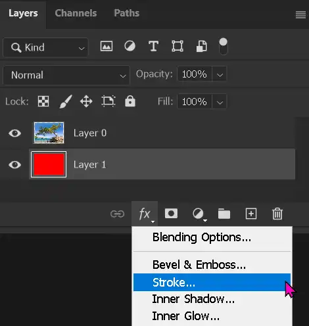Screen dimensions: 309x326
Task: Open the Normal blend mode dropdown
Action: click(x=66, y=75)
